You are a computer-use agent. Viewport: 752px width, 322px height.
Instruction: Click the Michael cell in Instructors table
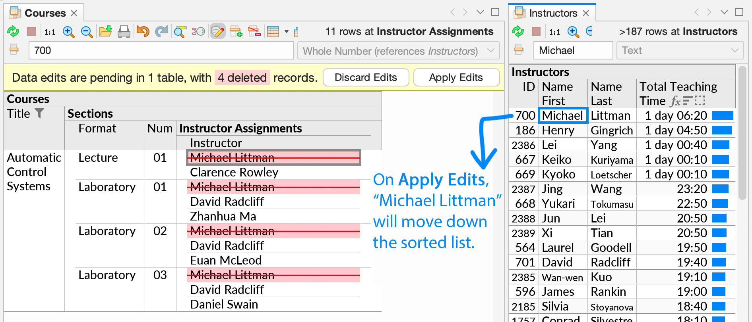coord(563,115)
